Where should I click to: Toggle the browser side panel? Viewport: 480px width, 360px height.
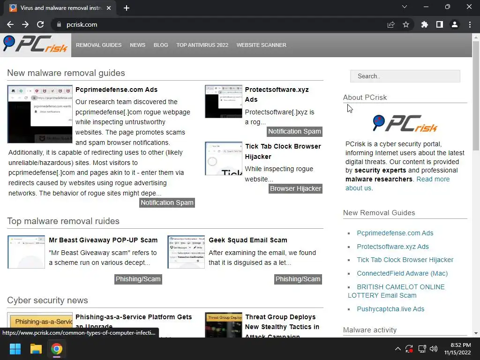(x=440, y=24)
